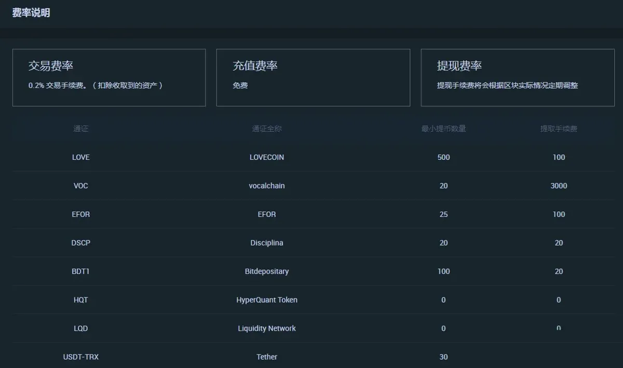Screen dimensions: 623x368
Task: Click DSCP withdrawal fee value 20
Action: [559, 243]
